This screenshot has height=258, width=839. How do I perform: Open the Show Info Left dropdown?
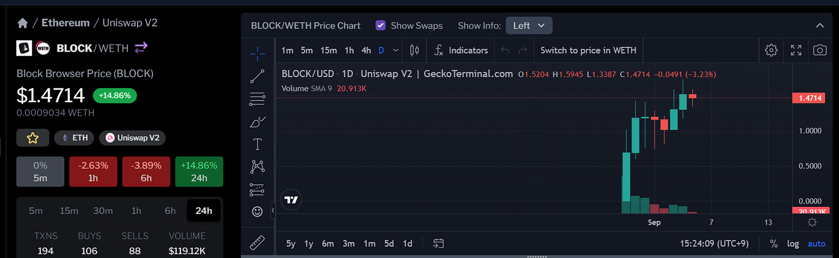pos(529,25)
